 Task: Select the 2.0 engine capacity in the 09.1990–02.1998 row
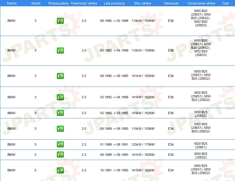click(84, 21)
